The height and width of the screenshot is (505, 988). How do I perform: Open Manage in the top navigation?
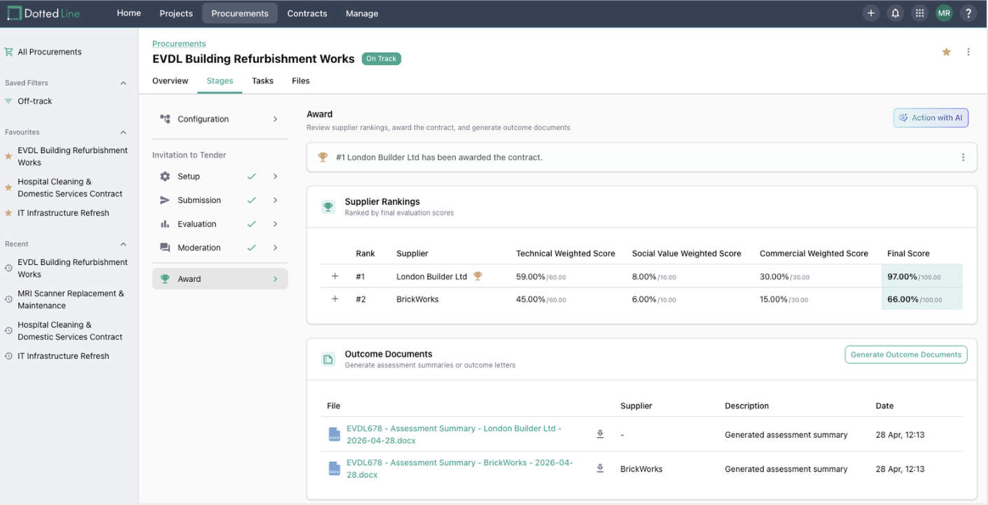pos(362,13)
